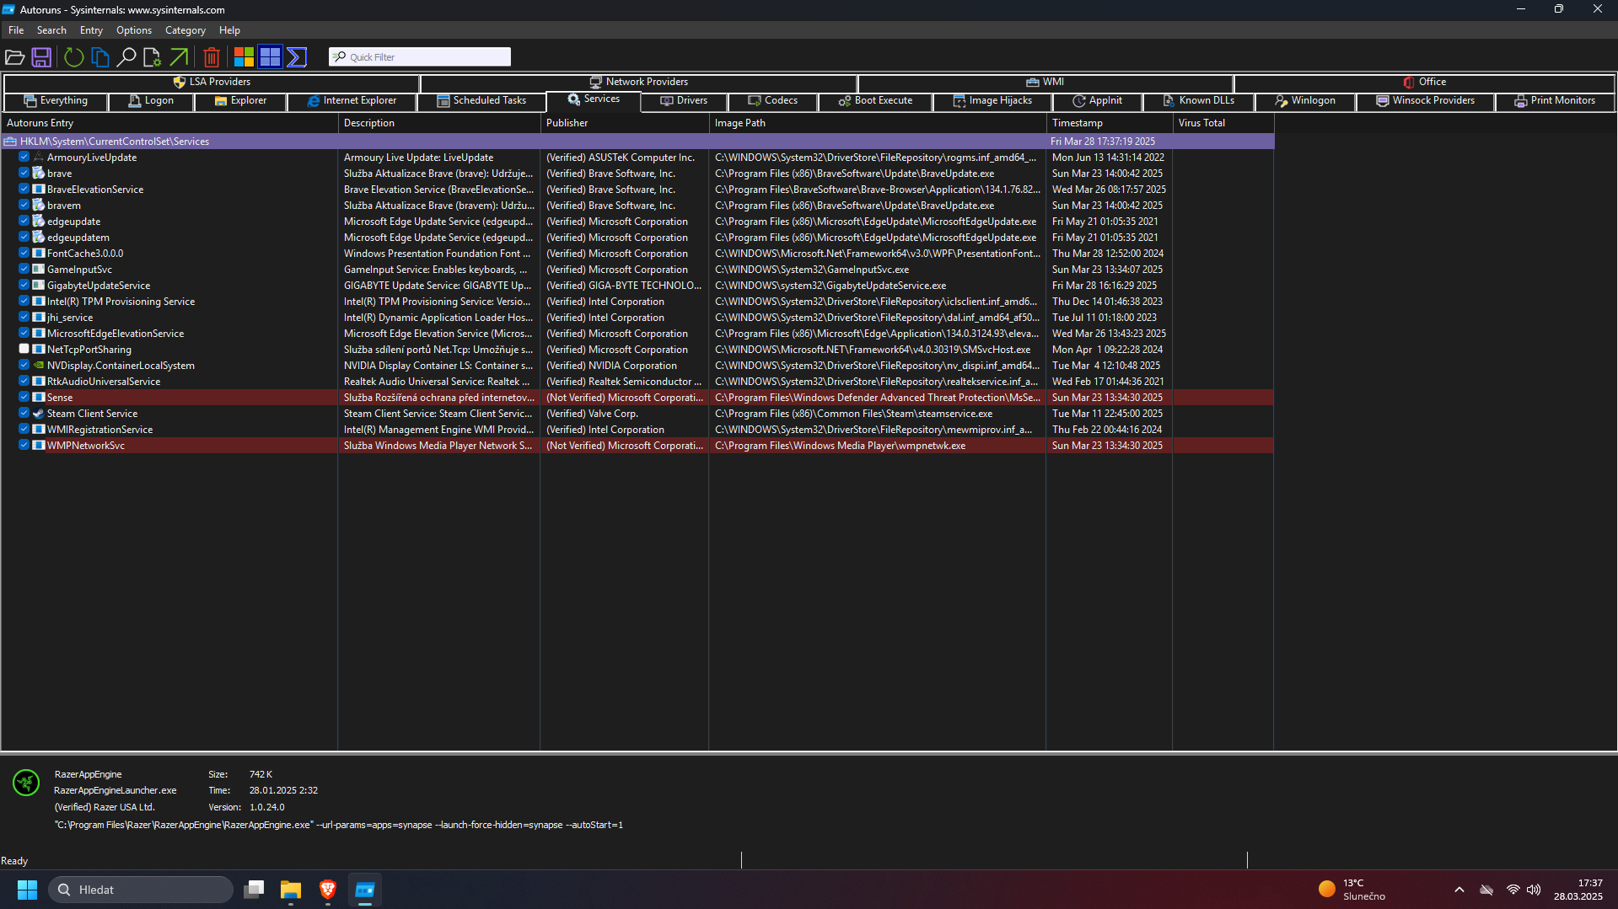Toggle the blue Microsoft entries filter icon
Image resolution: width=1618 pixels, height=909 pixels.
tap(270, 57)
